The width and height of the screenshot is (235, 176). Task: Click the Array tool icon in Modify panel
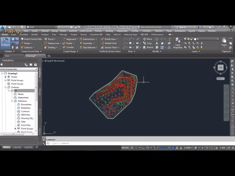(162, 47)
